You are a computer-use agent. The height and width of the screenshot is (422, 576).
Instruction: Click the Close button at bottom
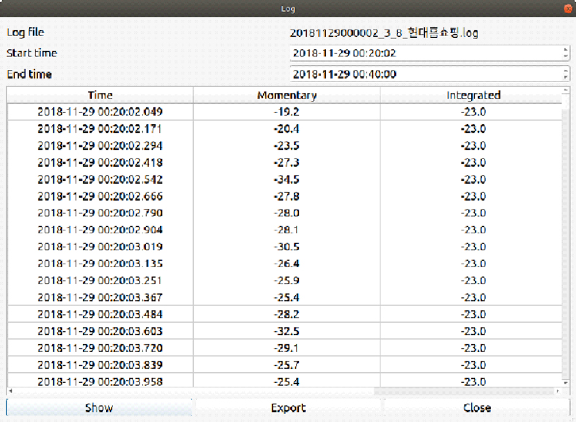click(477, 408)
